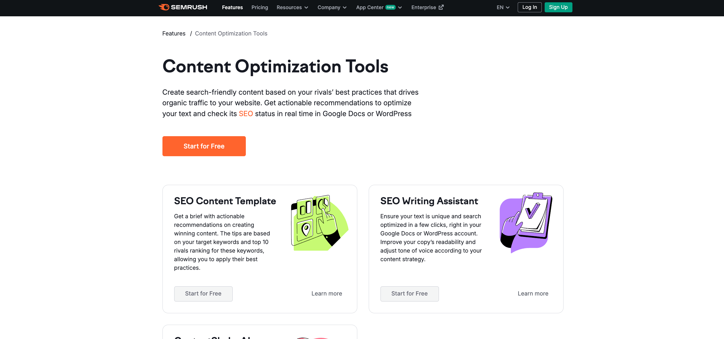Expand the Company dropdown menu
The width and height of the screenshot is (724, 339).
(332, 7)
